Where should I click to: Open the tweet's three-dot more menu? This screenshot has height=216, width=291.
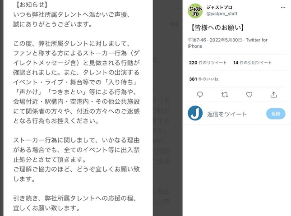[283, 7]
